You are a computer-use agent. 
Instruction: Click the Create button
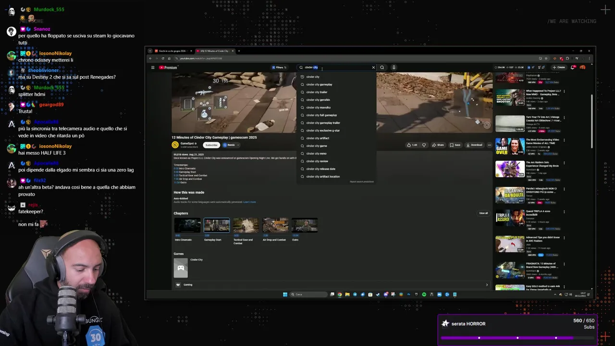(x=559, y=67)
